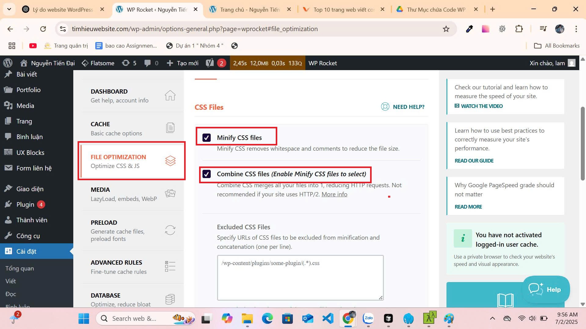Screen dimensions: 586x329
Task: Open File Explorer from the taskbar
Action: (247, 318)
